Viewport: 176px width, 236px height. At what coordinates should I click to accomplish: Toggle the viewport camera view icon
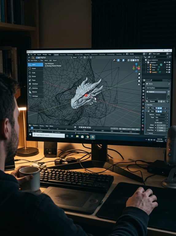139,81
